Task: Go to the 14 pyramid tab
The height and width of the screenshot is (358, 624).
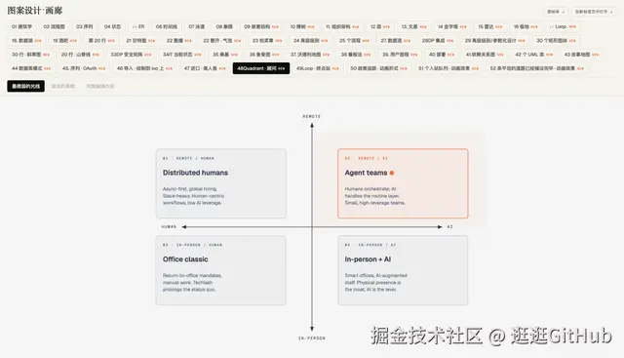Action: point(452,26)
